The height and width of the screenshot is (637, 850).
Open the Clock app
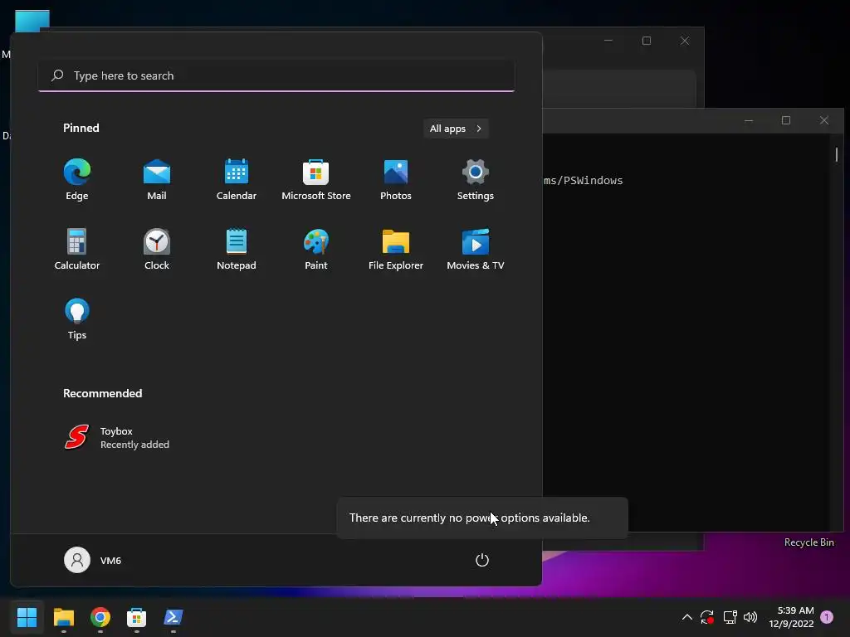(x=157, y=249)
